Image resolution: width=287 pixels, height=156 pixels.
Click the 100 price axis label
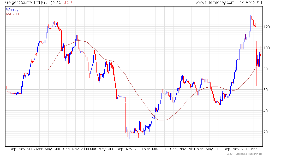(x=266, y=48)
